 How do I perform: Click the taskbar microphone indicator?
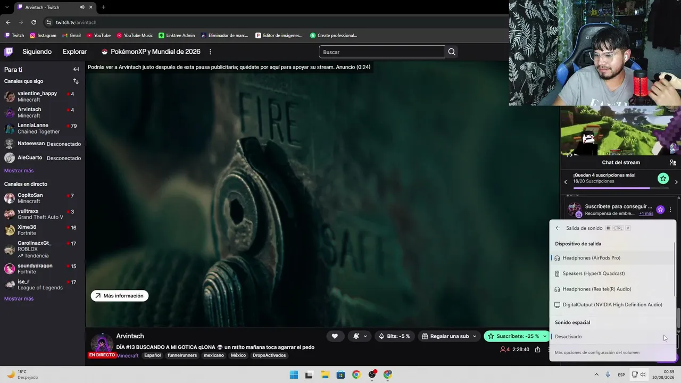608,374
